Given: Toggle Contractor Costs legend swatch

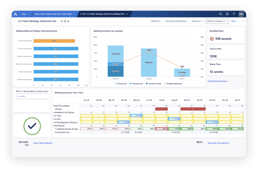Looking at the screenshot, I should (x=147, y=84).
